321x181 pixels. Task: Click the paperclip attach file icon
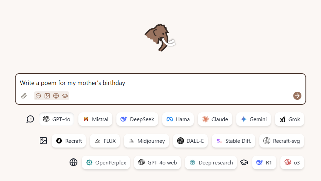[24, 96]
